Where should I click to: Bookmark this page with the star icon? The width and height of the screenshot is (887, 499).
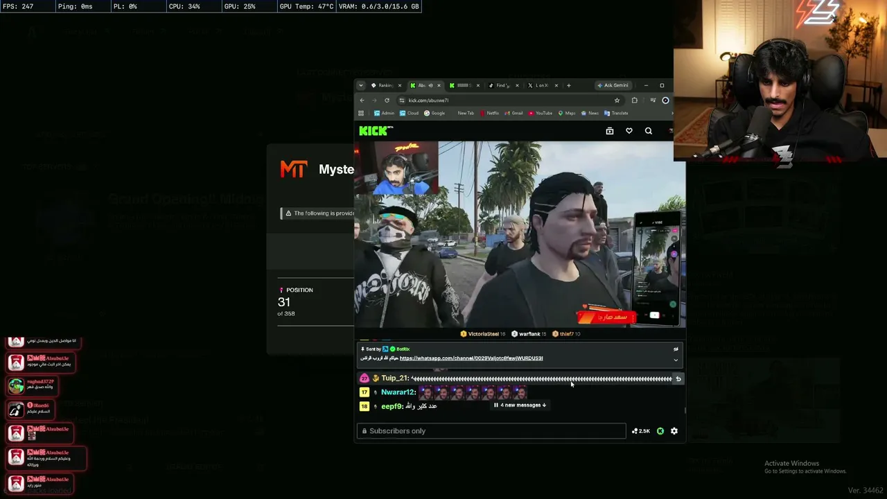click(617, 100)
